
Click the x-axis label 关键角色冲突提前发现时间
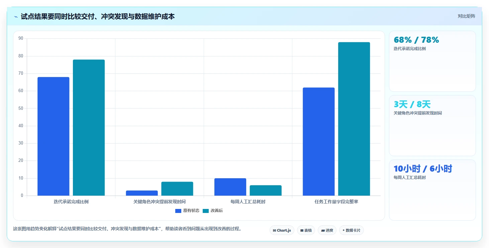[160, 202]
